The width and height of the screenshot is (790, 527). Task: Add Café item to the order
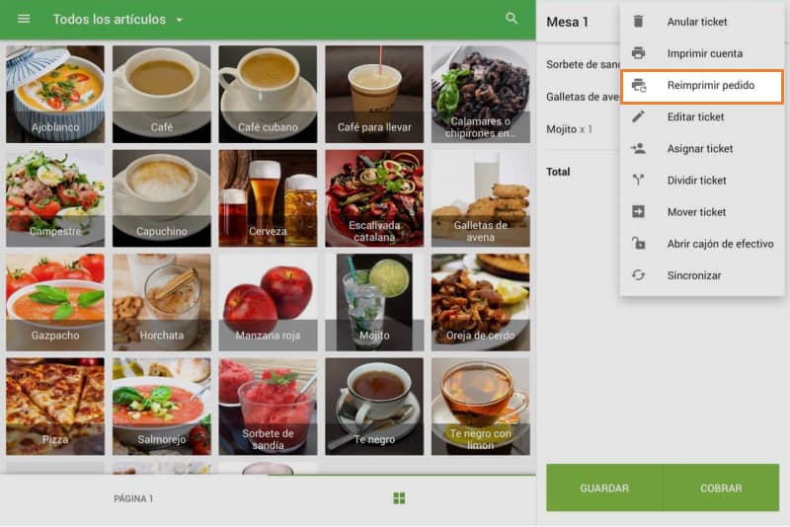pyautogui.click(x=162, y=94)
